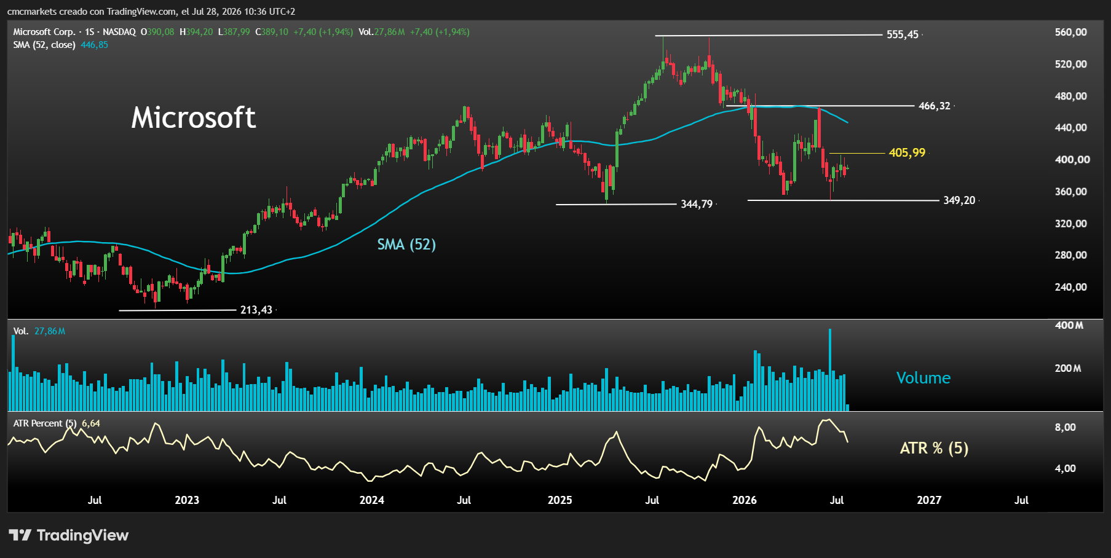Click the open value O390,08
The image size is (1111, 558).
point(157,32)
